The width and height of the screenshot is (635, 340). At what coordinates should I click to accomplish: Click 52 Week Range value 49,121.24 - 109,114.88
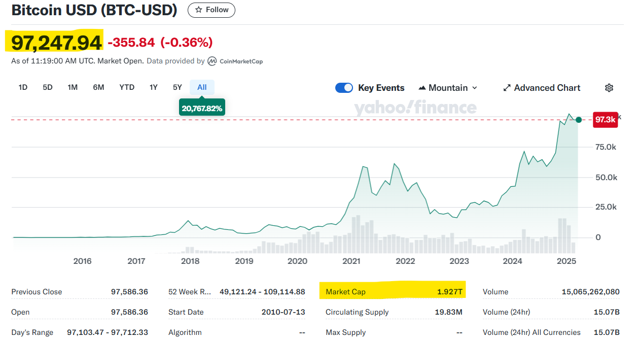pyautogui.click(x=262, y=292)
